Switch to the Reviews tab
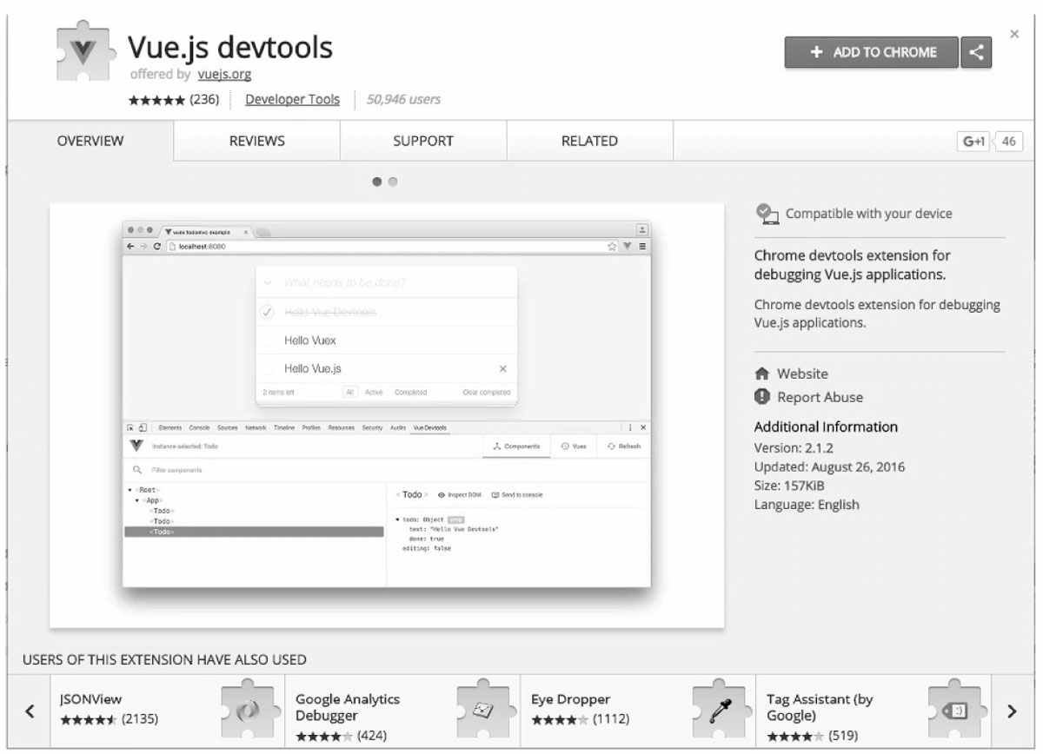This screenshot has width=1043, height=754. coord(257,141)
